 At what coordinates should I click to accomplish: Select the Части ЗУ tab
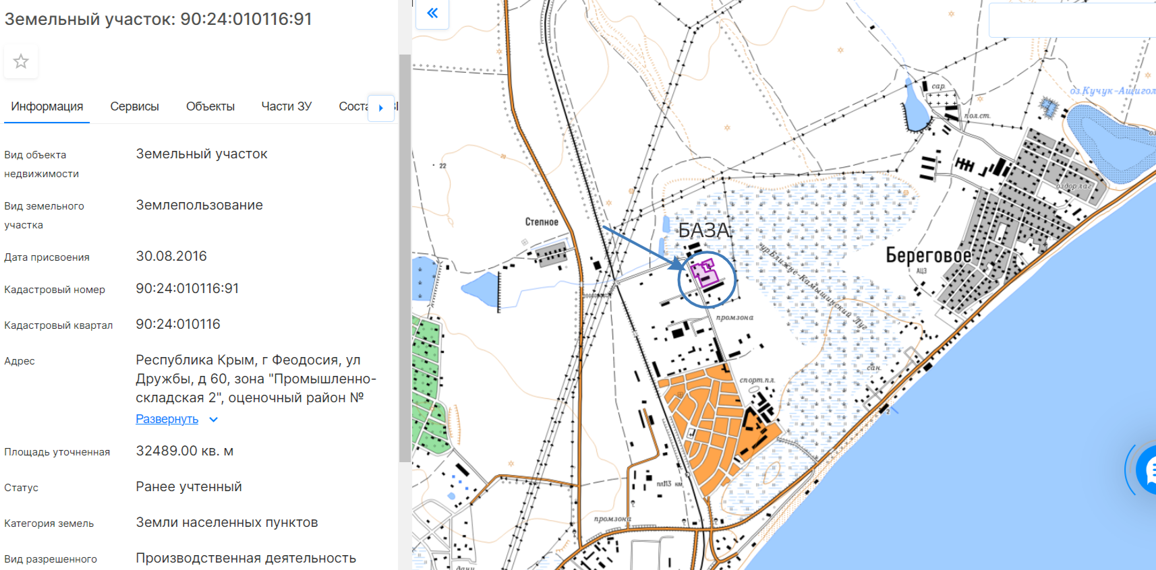pyautogui.click(x=286, y=106)
